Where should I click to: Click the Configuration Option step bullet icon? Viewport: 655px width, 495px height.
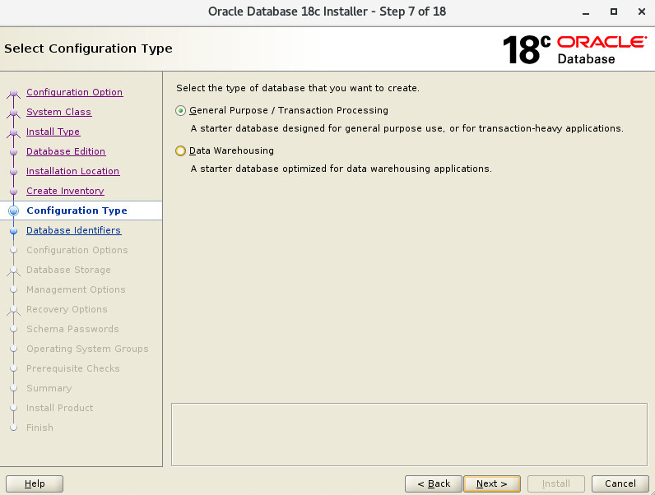click(13, 93)
